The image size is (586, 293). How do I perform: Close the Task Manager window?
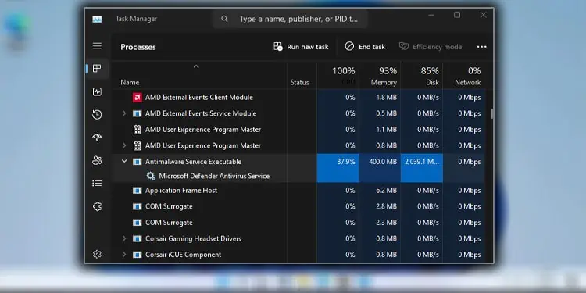[483, 15]
